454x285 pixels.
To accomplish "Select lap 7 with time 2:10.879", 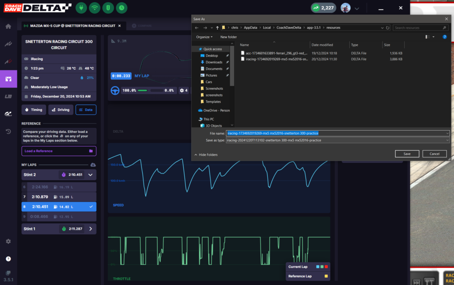I will (x=59, y=197).
